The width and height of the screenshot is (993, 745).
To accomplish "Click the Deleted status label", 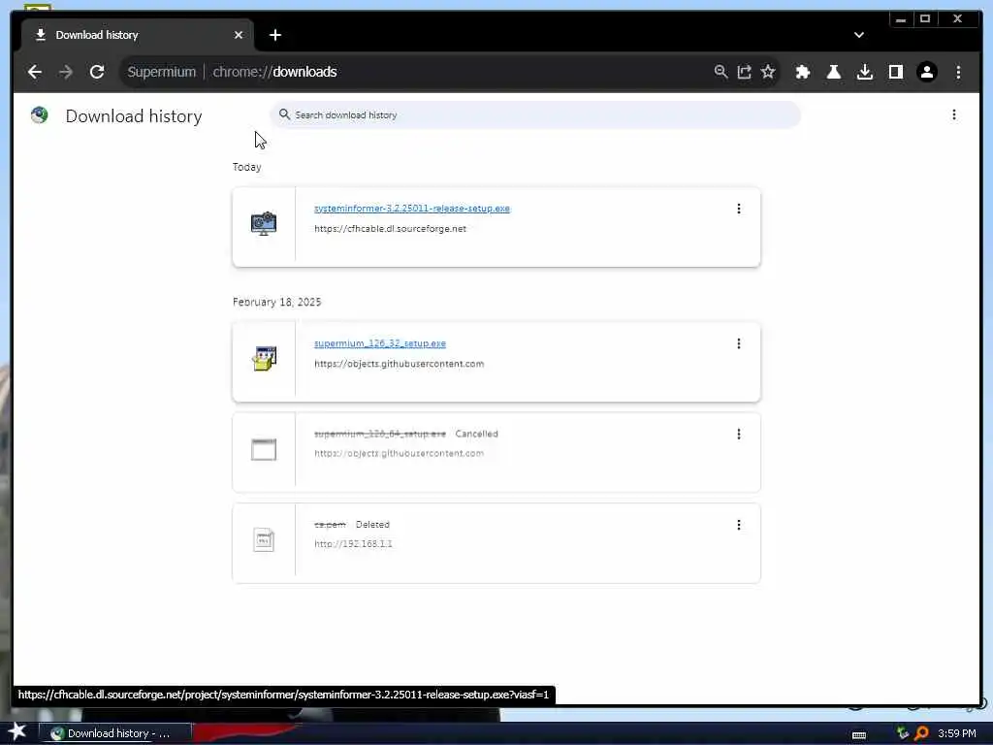I will click(x=372, y=525).
